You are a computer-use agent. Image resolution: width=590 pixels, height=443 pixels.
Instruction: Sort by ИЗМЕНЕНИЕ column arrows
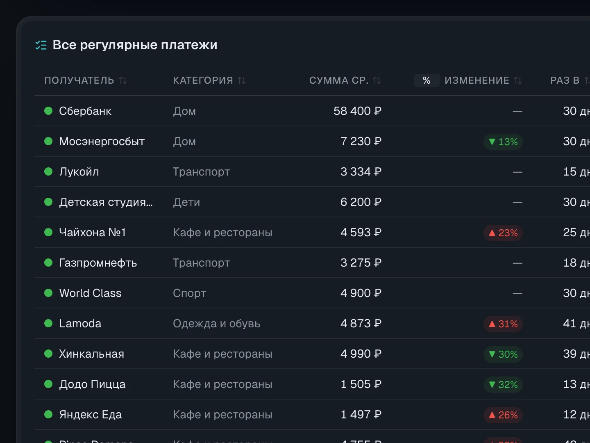click(x=518, y=80)
